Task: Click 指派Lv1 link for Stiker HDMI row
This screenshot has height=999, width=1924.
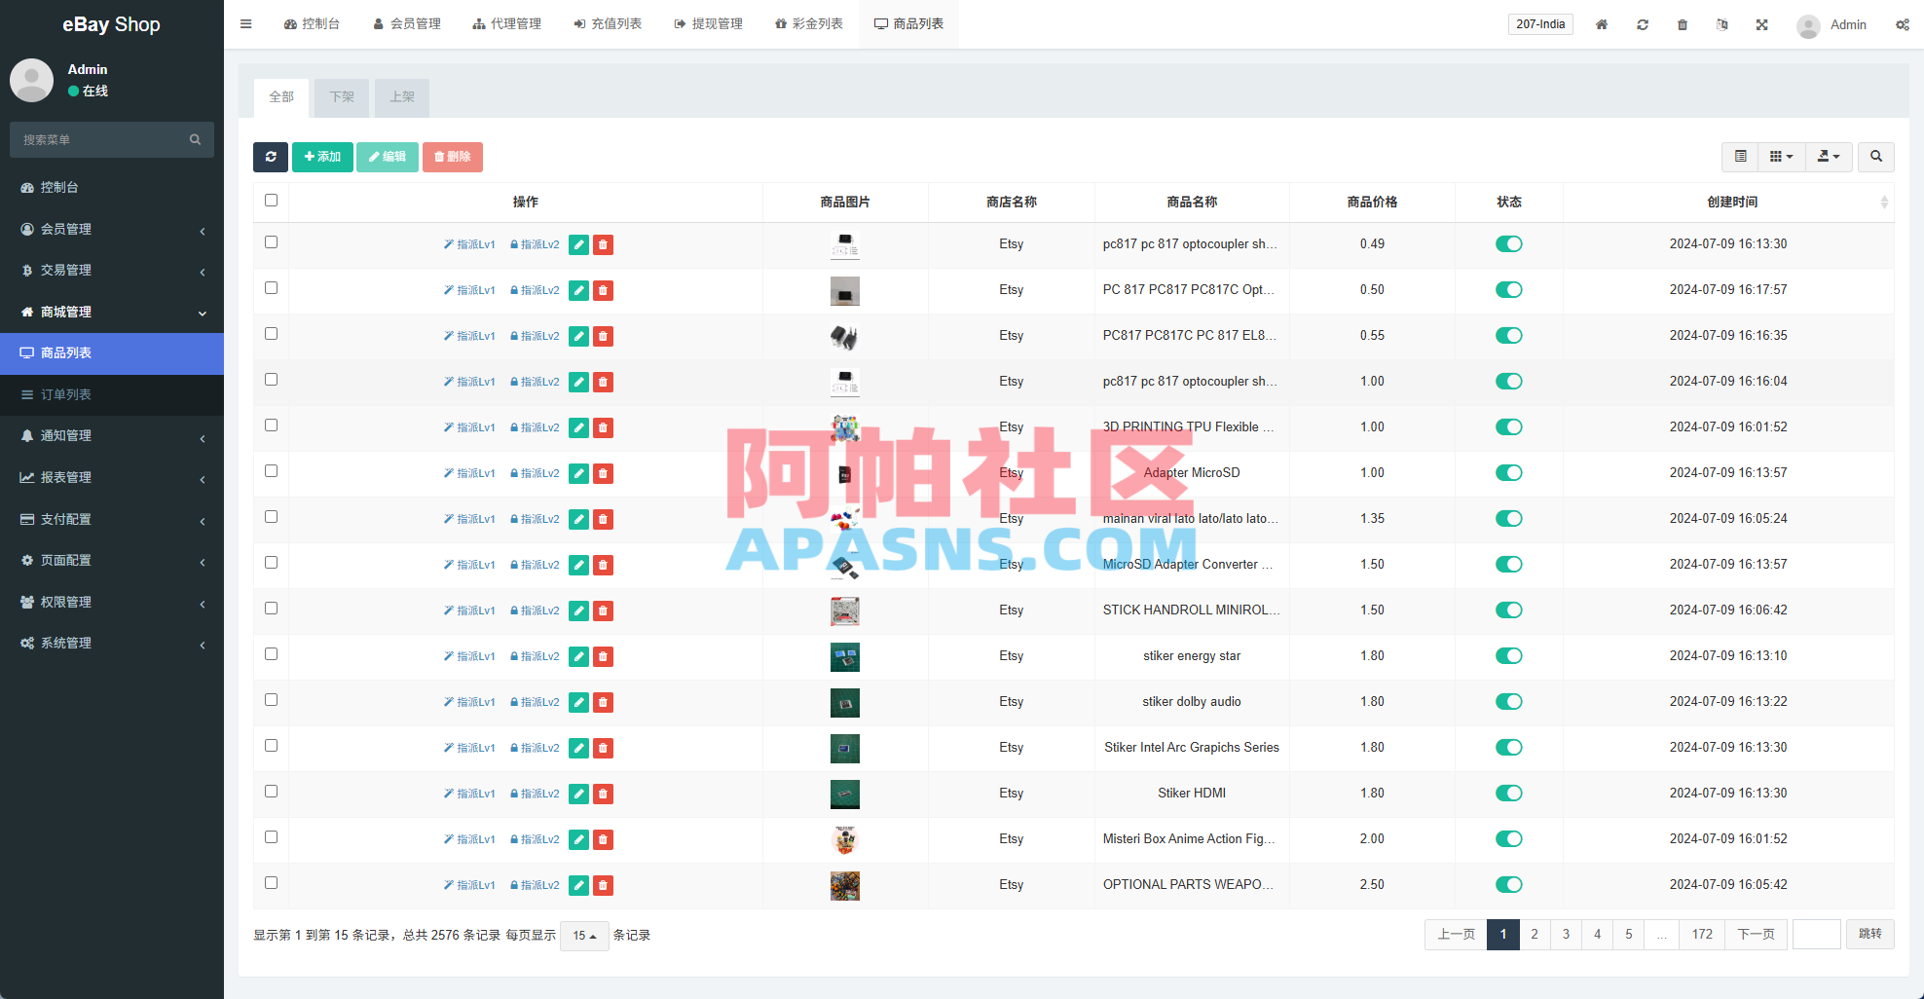Action: coord(469,794)
